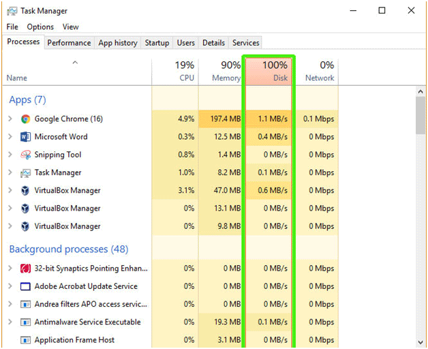The image size is (428, 349).
Task: Click the Task Manager title bar icon
Action: click(x=12, y=11)
